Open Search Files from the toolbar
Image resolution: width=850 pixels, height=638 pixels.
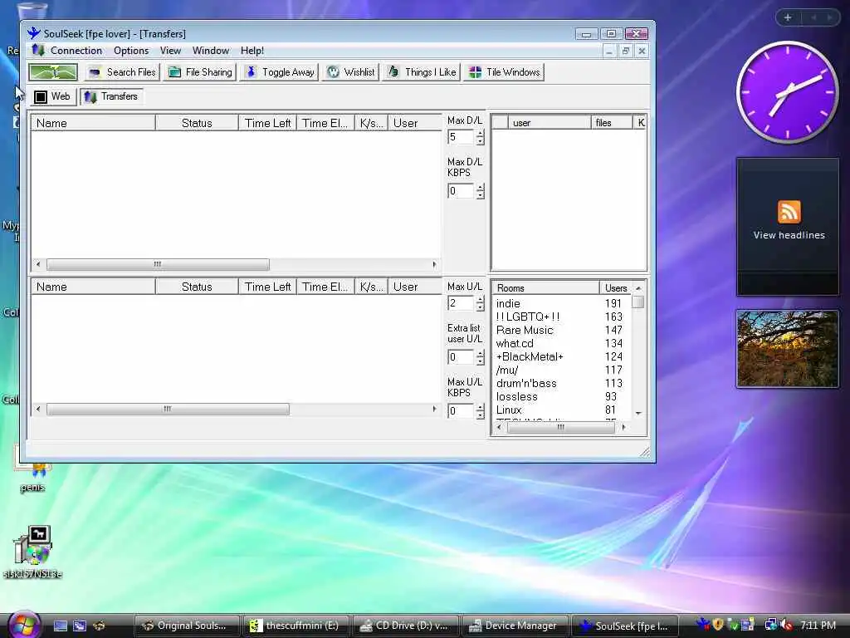[x=122, y=72]
